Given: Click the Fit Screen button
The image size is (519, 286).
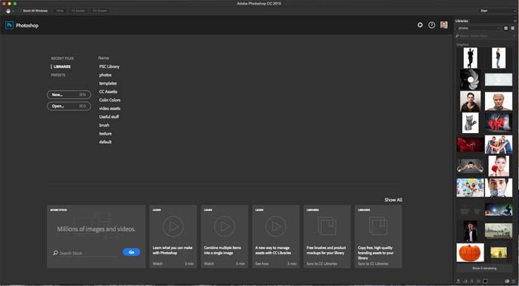Looking at the screenshot, I should [78, 11].
